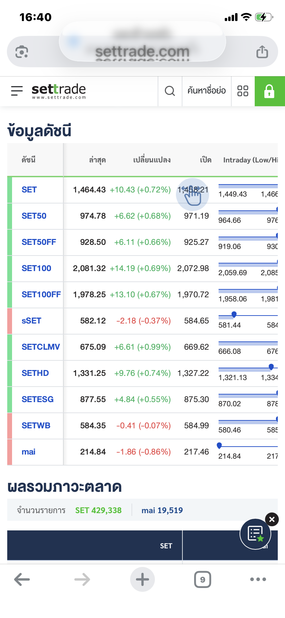Open a new tab with plus button

point(142,579)
